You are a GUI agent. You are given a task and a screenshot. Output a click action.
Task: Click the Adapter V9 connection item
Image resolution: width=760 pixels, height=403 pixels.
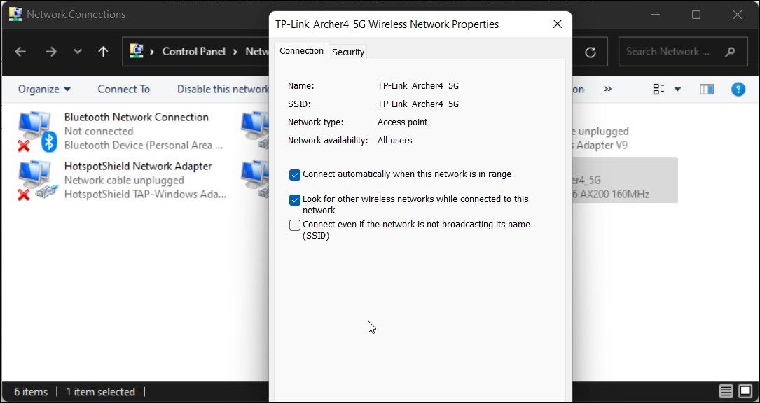click(600, 138)
